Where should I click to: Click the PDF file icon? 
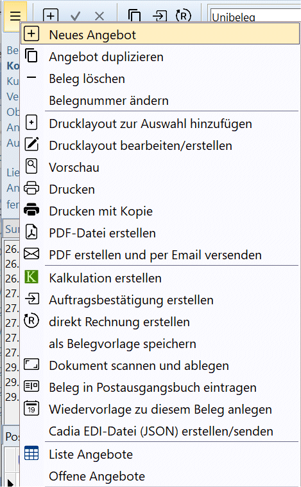[31, 232]
